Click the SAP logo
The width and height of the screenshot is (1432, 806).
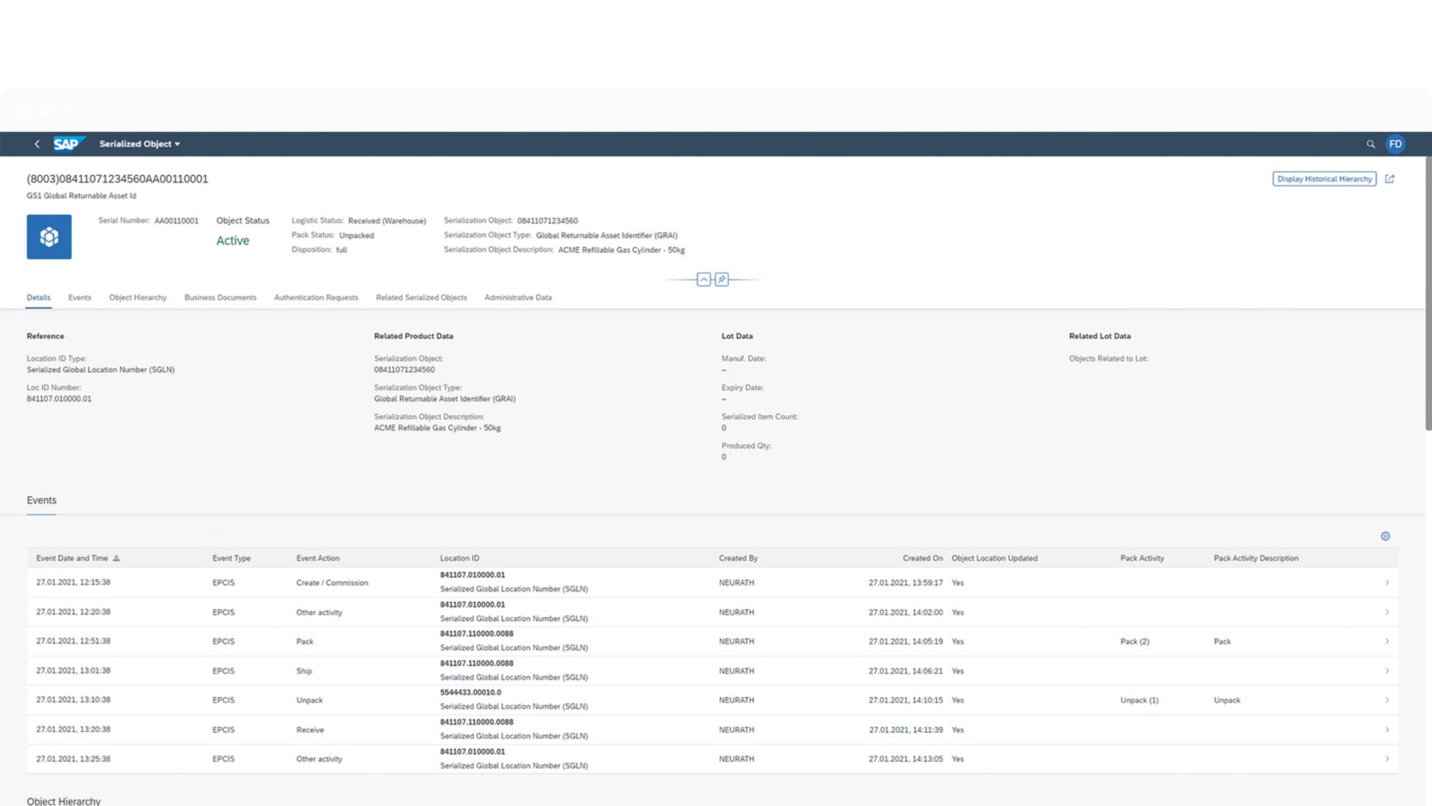tap(67, 144)
